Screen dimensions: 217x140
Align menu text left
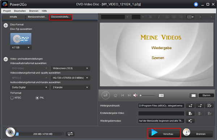click(167, 17)
